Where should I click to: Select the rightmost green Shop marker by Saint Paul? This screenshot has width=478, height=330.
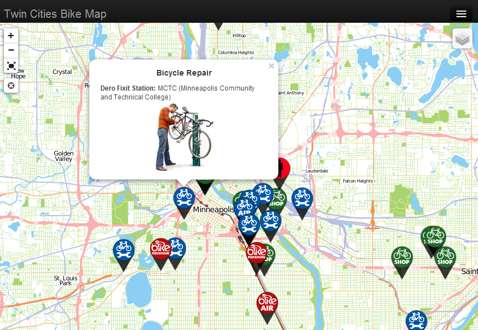click(445, 257)
